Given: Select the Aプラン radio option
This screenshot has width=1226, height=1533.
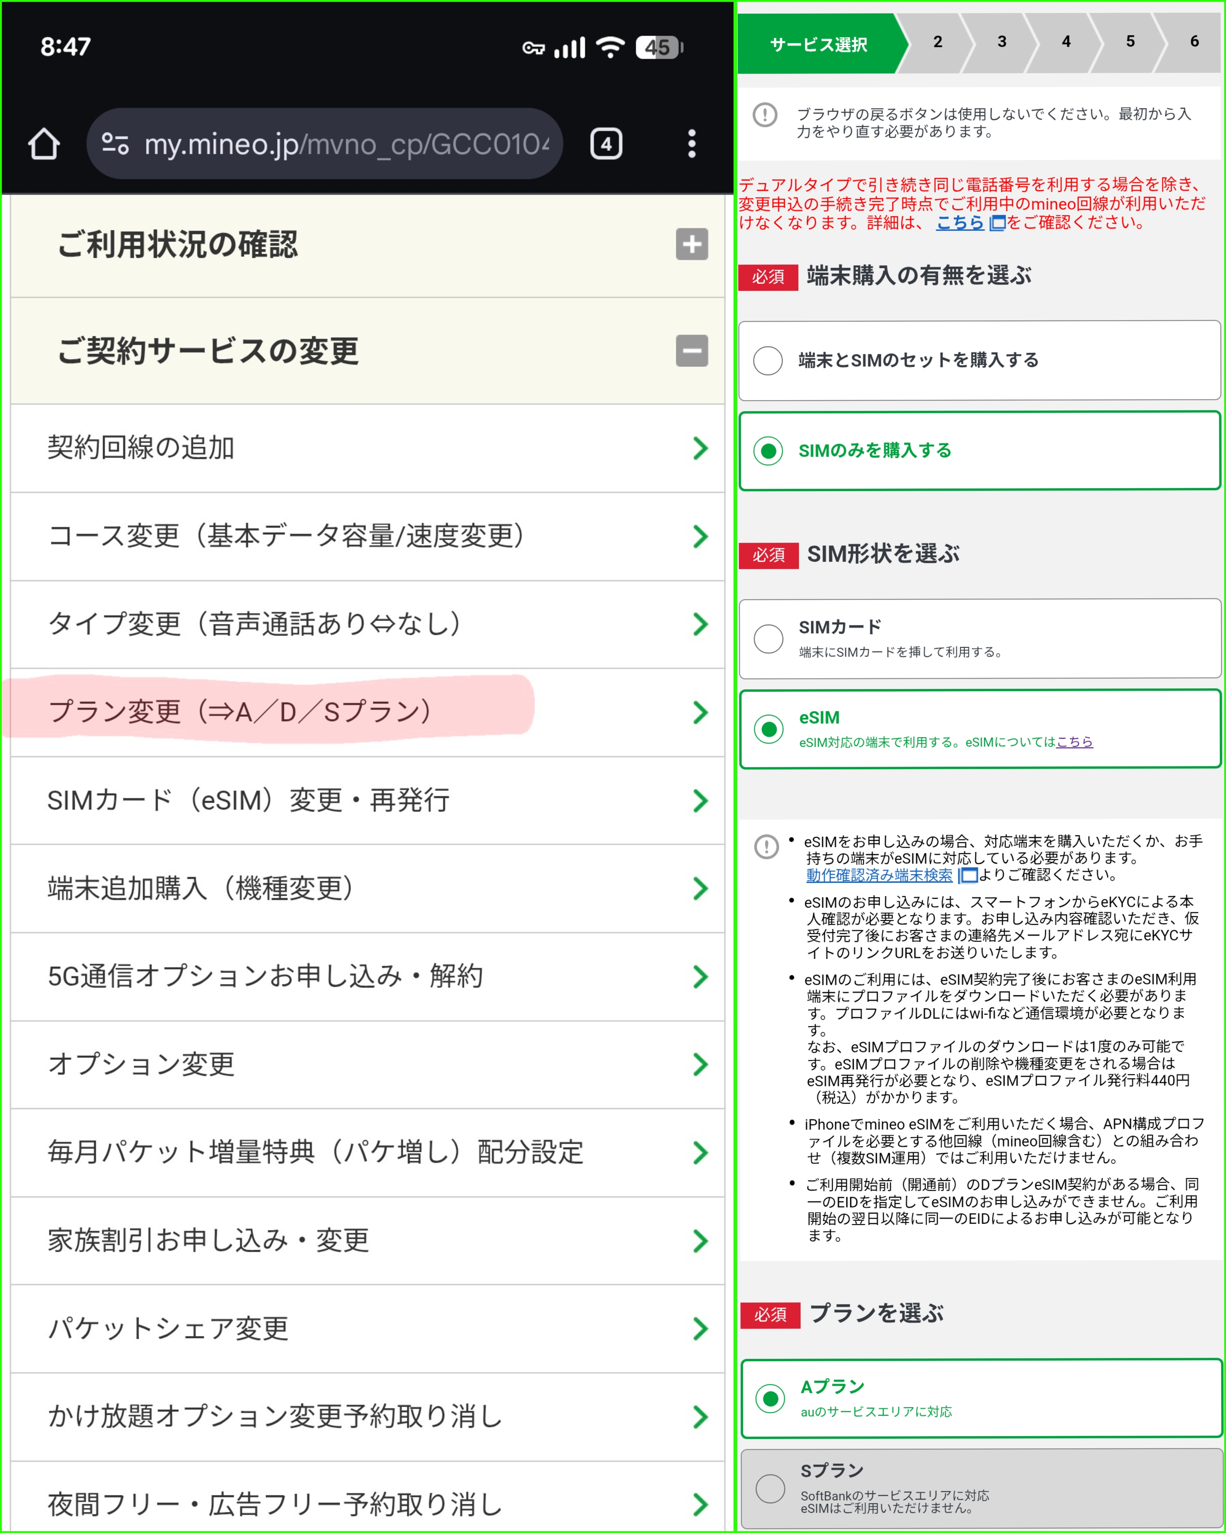Looking at the screenshot, I should pos(770,1399).
